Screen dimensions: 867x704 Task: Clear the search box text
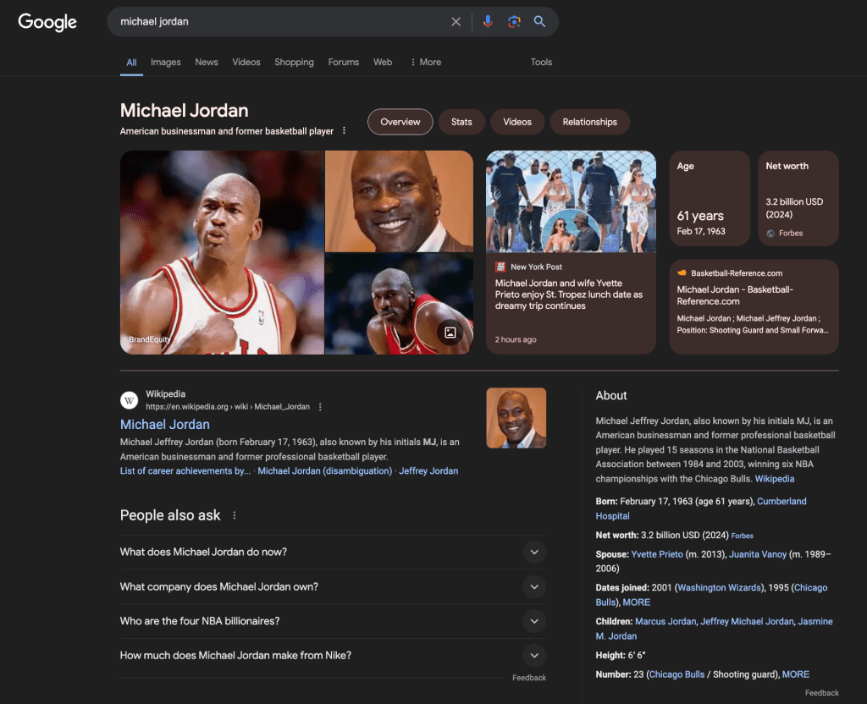coord(456,22)
